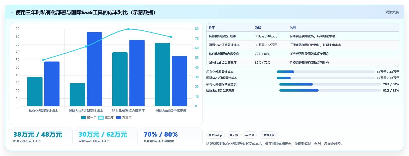Click line point above 国际SaaS订阅累计成本 bars

(86, 46)
